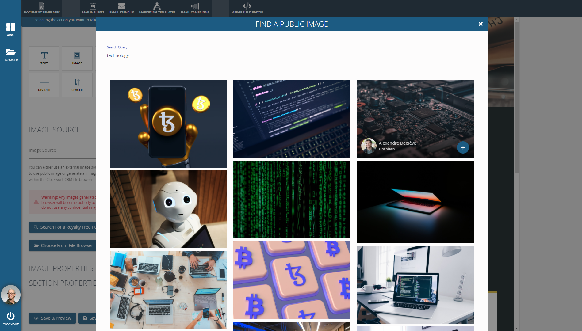Viewport: 582px width, 331px height.
Task: Close the Find a Public Image dialog
Action: [481, 24]
